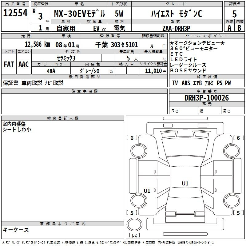246x246 pixels.
Task: Click the spare tire circle in diagram
Action: (134, 224)
